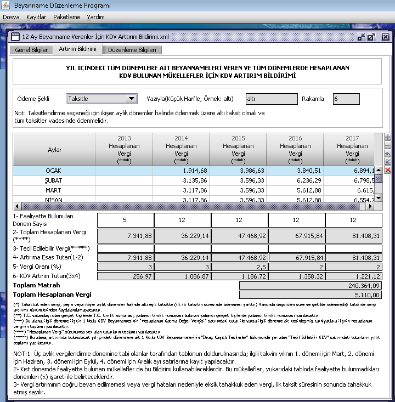Open the Yardım menu
The width and height of the screenshot is (395, 402).
(95, 17)
